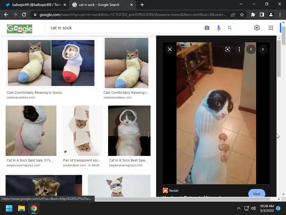Focus the browser address bar URL
Screen dimensions: 286x215
coord(133,15)
